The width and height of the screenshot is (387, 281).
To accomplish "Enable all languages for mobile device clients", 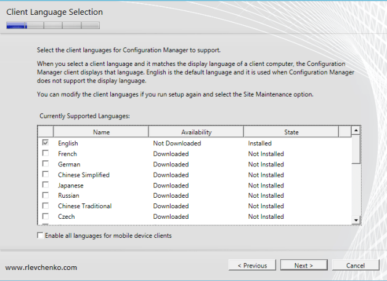I will point(41,235).
